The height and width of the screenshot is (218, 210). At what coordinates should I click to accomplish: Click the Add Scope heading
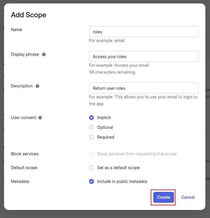pos(28,15)
